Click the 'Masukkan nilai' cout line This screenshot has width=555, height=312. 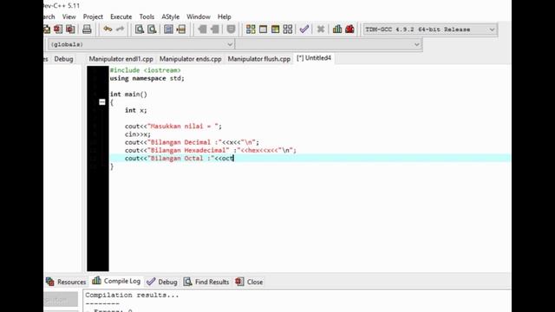[173, 127]
